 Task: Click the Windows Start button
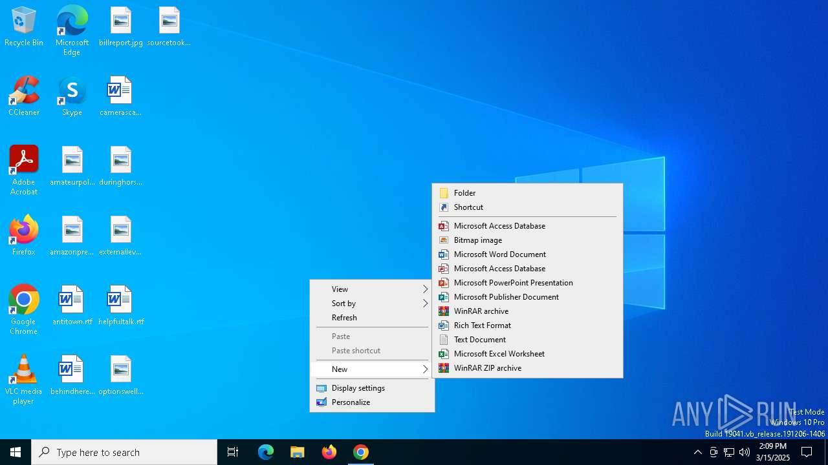[16, 452]
